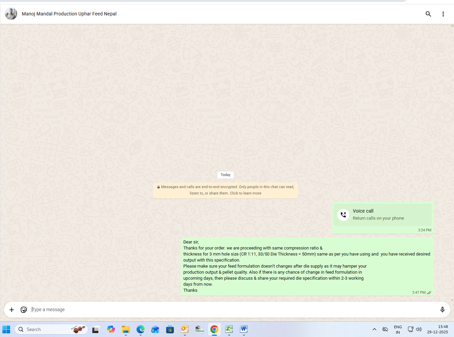Search within the chat using magnifier icon
The height and width of the screenshot is (337, 454).
point(428,14)
